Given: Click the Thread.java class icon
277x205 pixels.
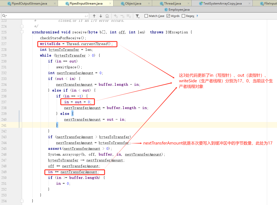Looking at the screenshot, I should 162,4.
